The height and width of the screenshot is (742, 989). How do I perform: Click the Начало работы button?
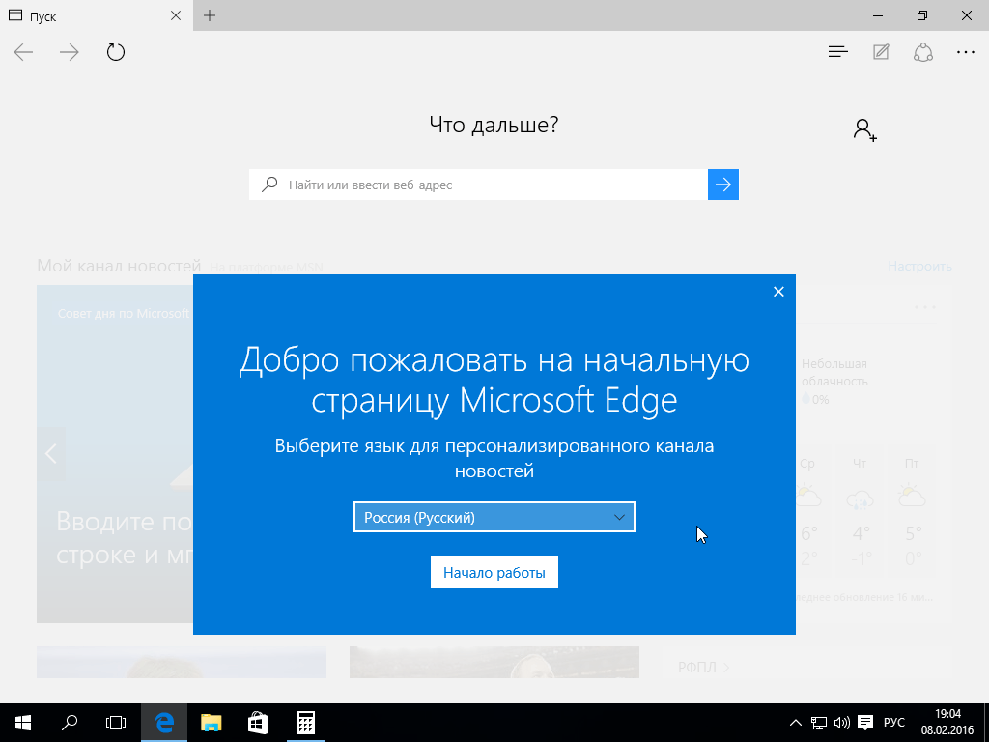494,573
